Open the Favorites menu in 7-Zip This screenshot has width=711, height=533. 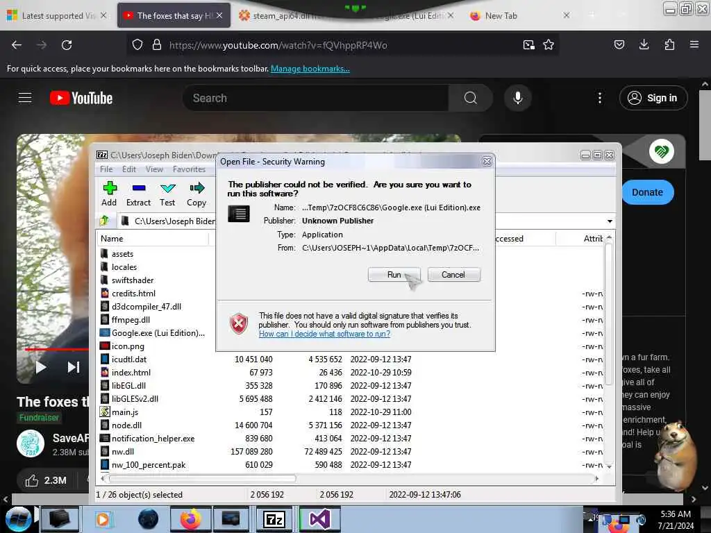click(189, 169)
